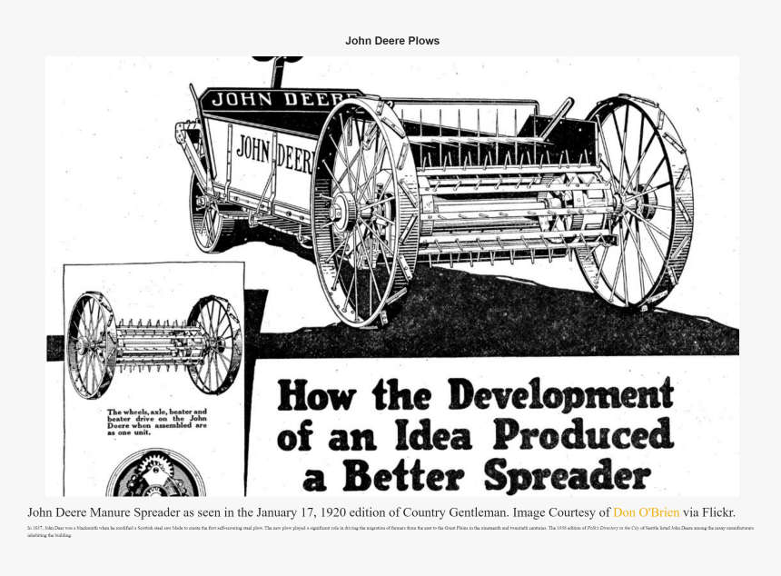Open the manure spreader advertisement image

392,276
